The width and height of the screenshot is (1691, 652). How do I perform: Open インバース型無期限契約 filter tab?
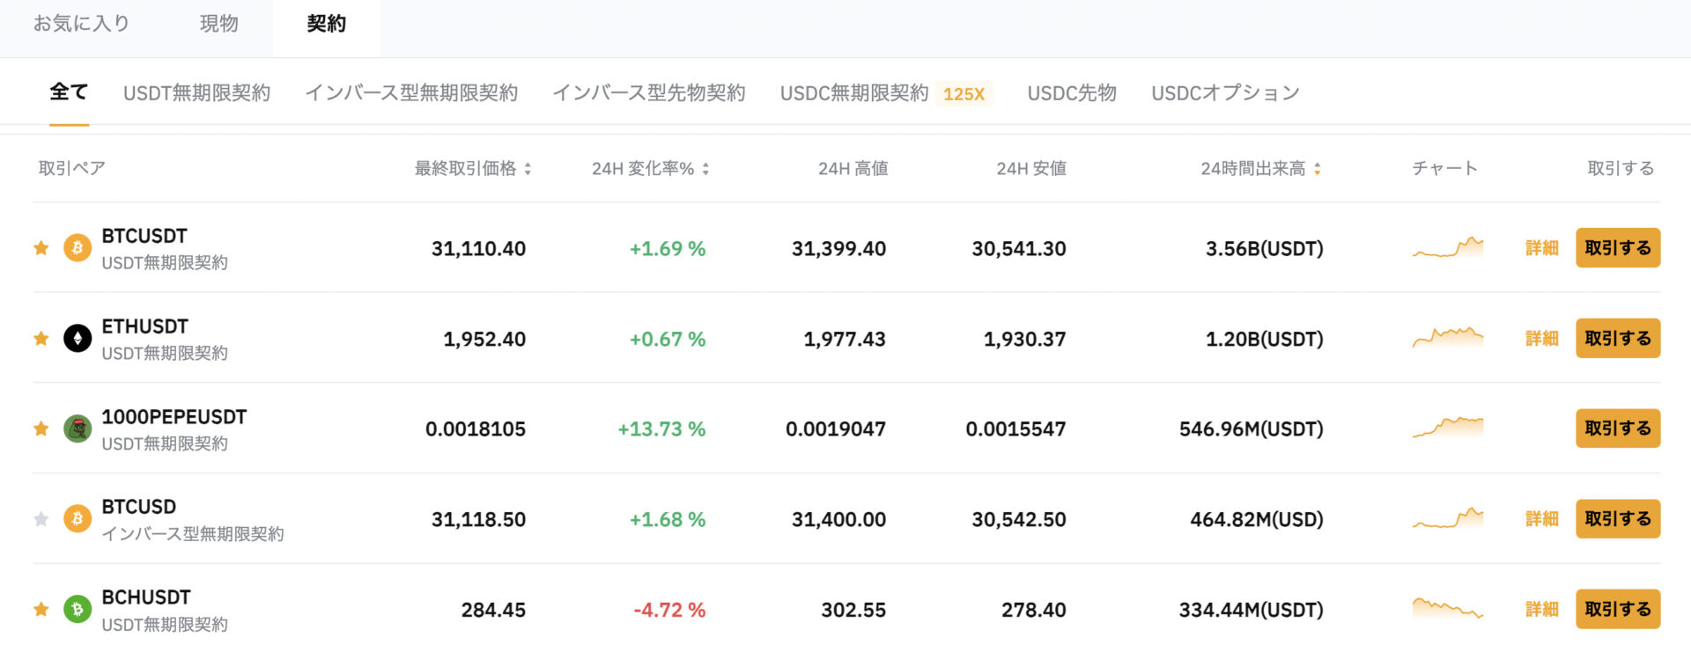(411, 93)
